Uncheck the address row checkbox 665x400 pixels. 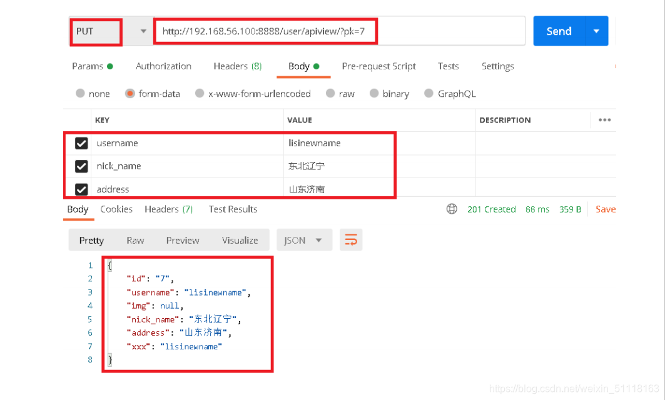pos(81,189)
